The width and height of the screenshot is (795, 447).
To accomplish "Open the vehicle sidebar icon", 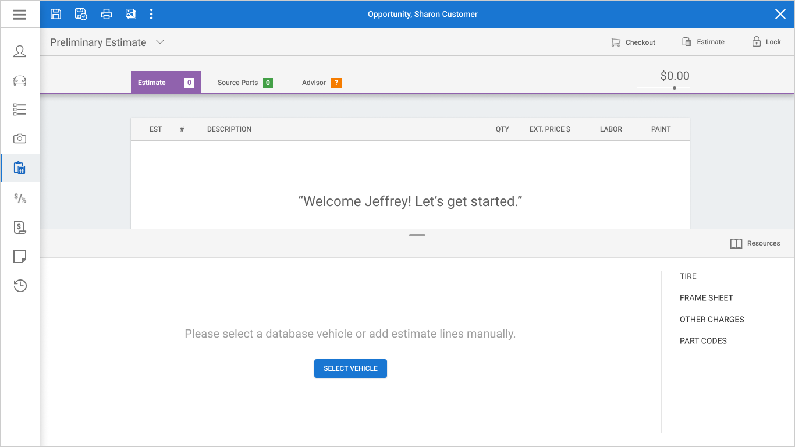I will pos(20,80).
